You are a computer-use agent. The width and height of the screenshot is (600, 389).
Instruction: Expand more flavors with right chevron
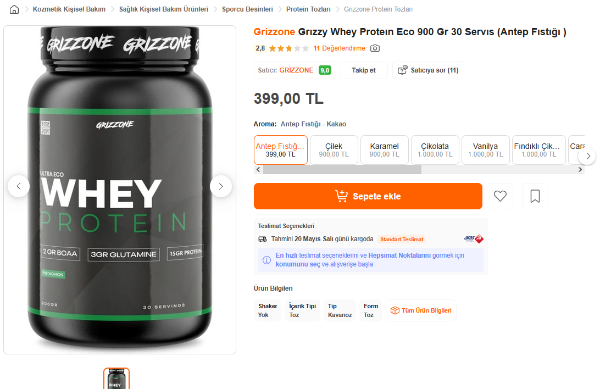point(588,156)
